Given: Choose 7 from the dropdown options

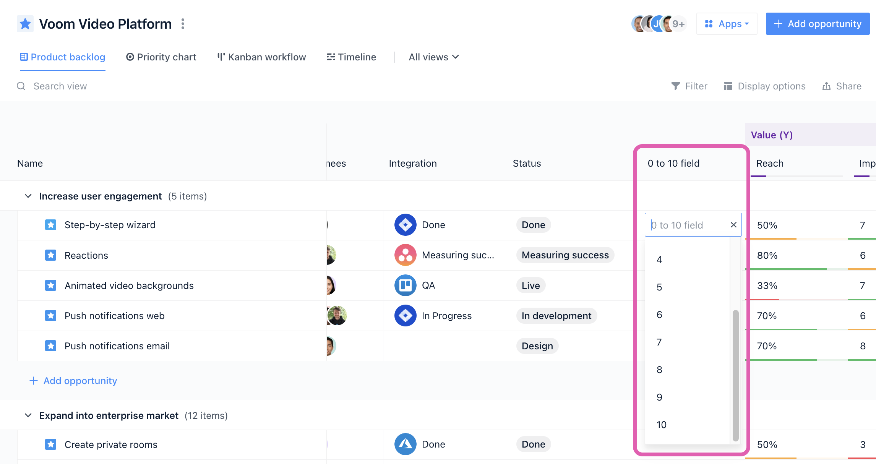Looking at the screenshot, I should pos(687,342).
